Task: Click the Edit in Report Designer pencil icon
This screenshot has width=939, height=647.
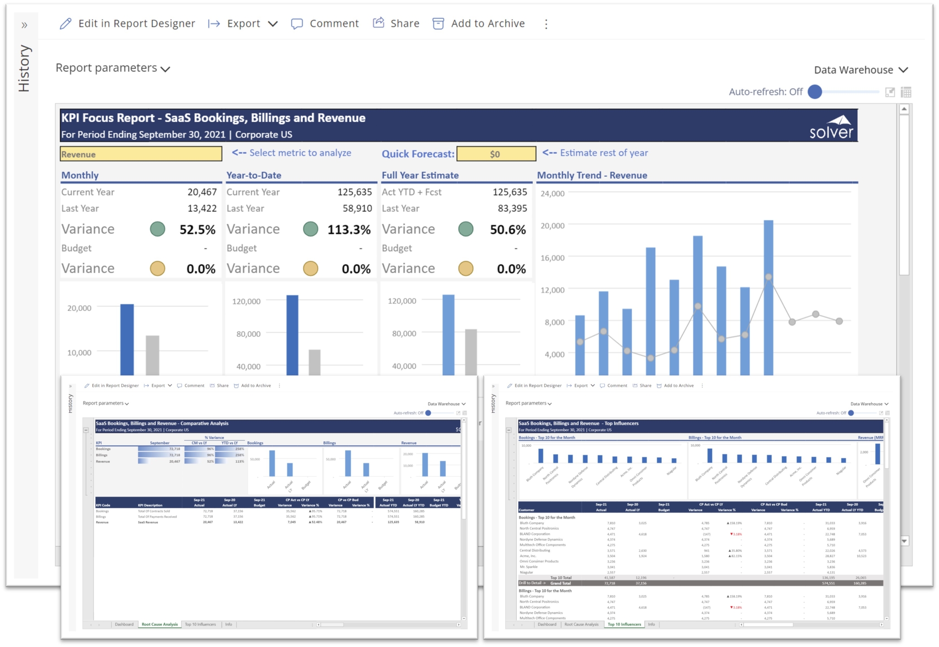Action: [66, 24]
